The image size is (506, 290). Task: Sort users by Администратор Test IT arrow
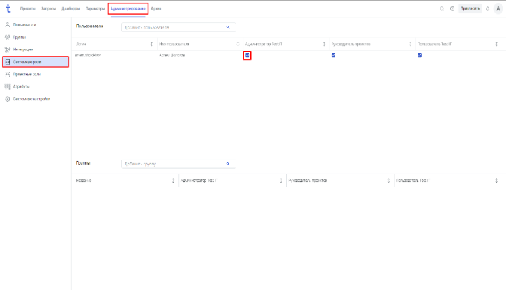click(x=324, y=44)
